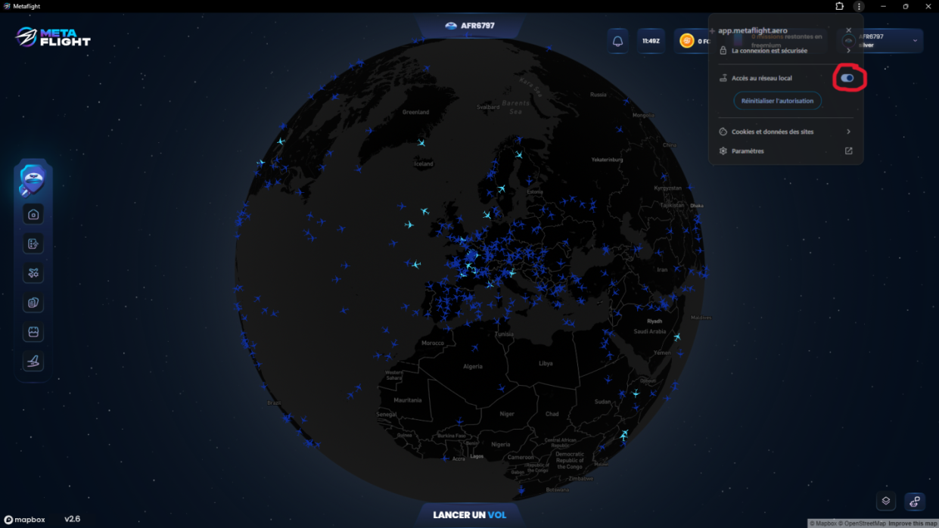Click the airplane settings sidebar icon
939x528 pixels.
tap(33, 273)
